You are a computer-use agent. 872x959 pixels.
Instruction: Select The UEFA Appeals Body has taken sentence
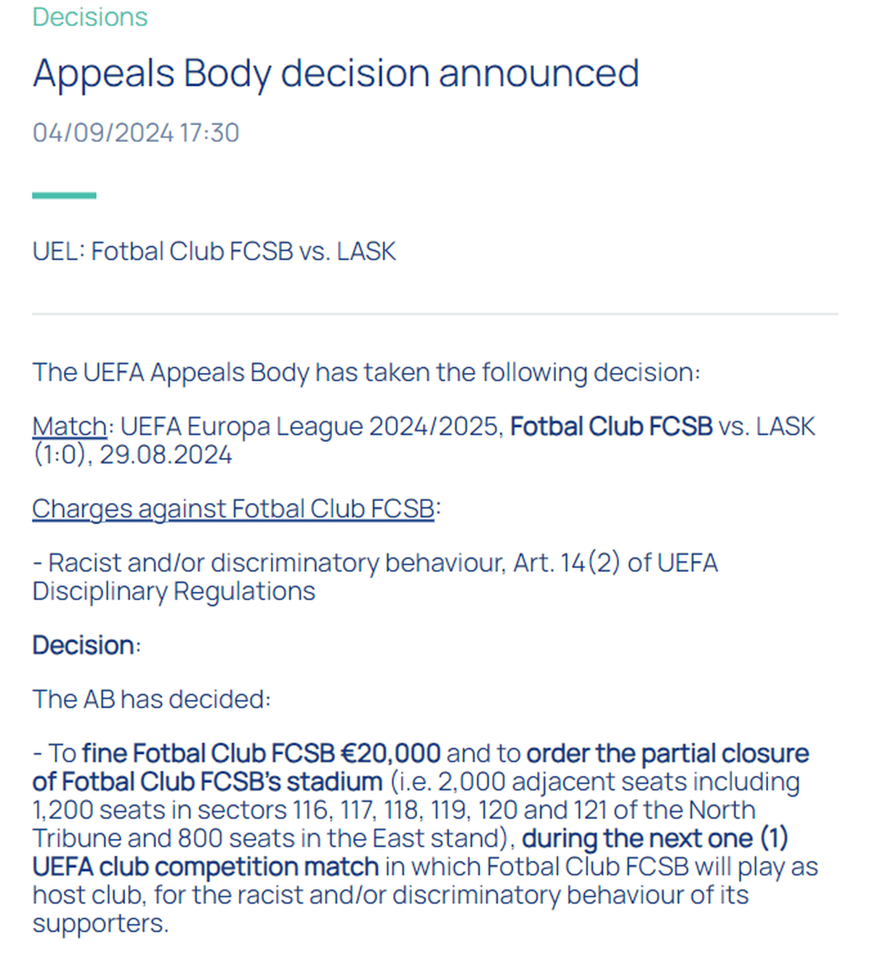coord(366,372)
